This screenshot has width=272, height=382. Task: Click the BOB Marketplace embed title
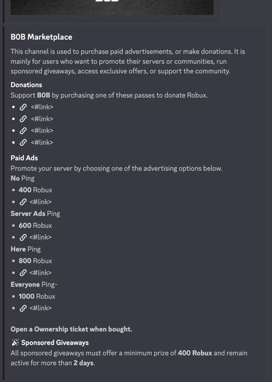tap(42, 37)
